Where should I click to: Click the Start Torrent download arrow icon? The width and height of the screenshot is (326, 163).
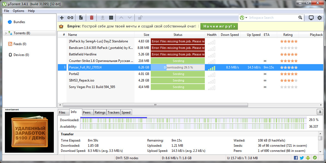(103, 18)
